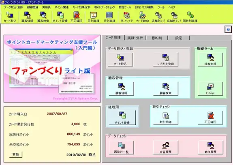This screenshot has height=165, width=233.
Task: Click 接客支援 under 販促ツール
Action: coord(210,60)
